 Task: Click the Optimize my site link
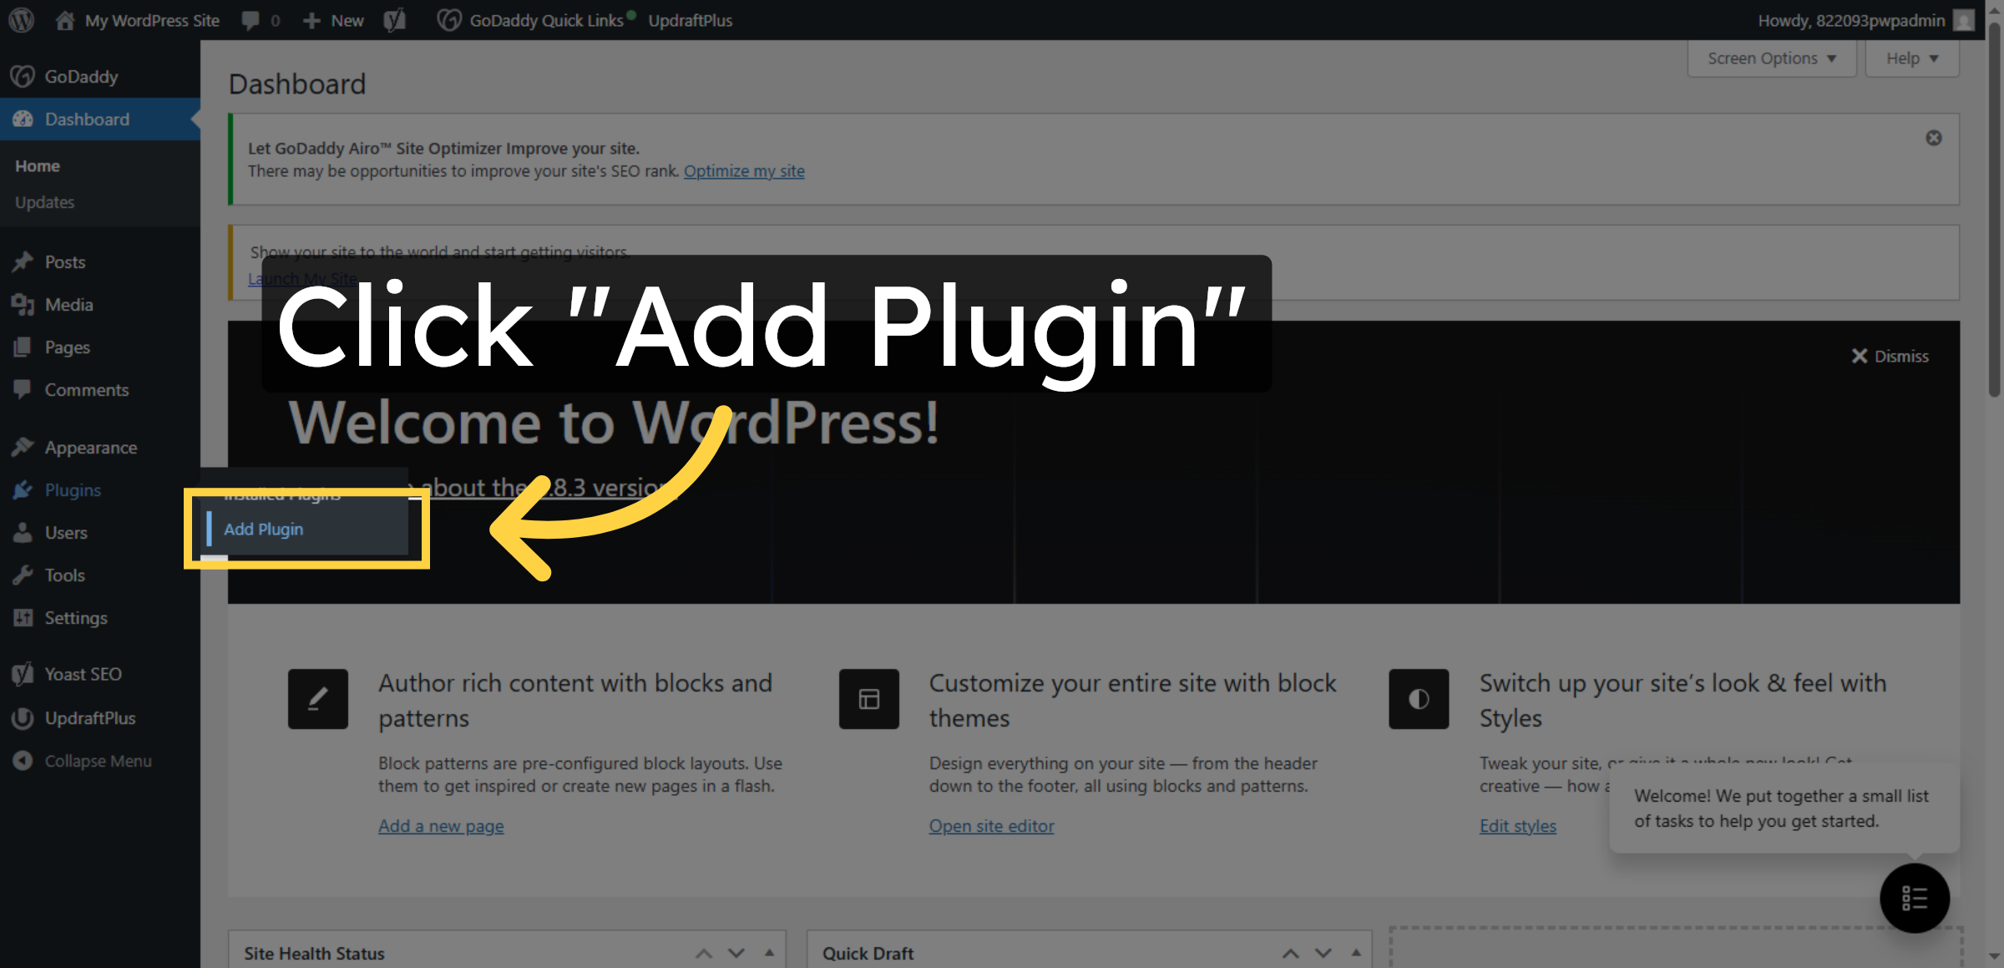click(x=744, y=170)
